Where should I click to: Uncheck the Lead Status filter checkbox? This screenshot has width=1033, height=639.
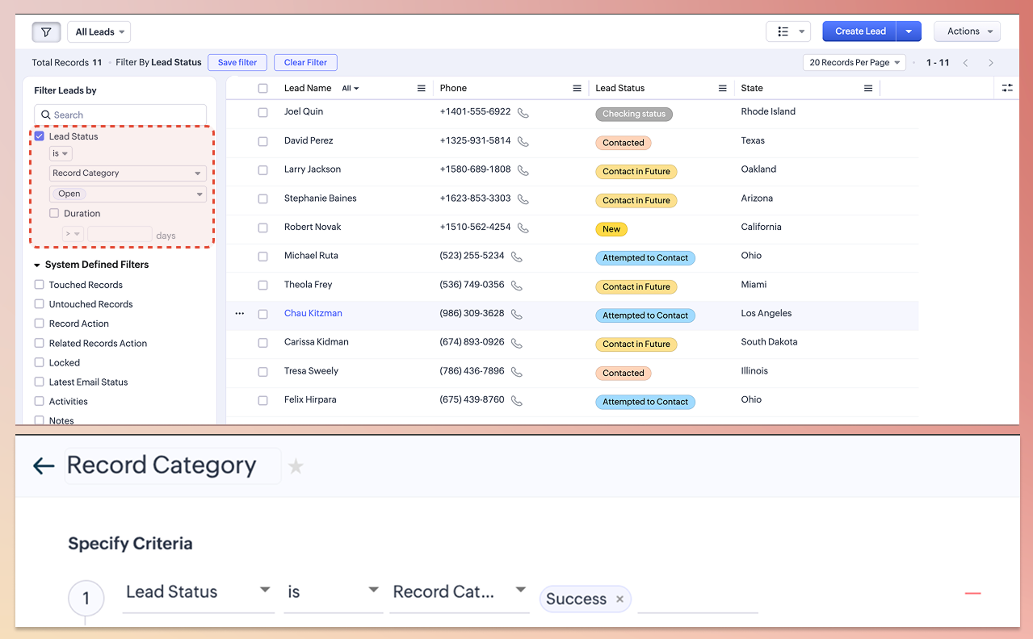pyautogui.click(x=39, y=136)
